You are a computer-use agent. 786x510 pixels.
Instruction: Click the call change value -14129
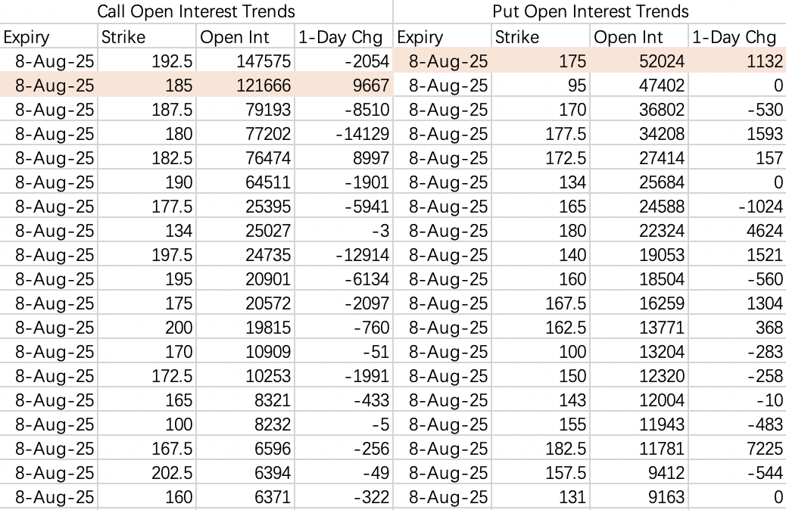[344, 134]
